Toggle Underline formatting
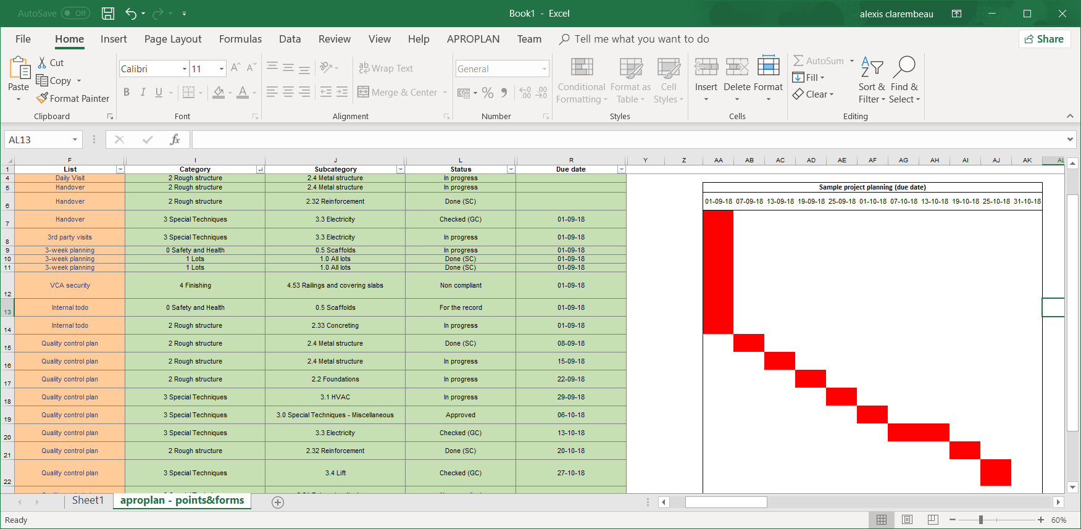The height and width of the screenshot is (529, 1081). click(159, 93)
